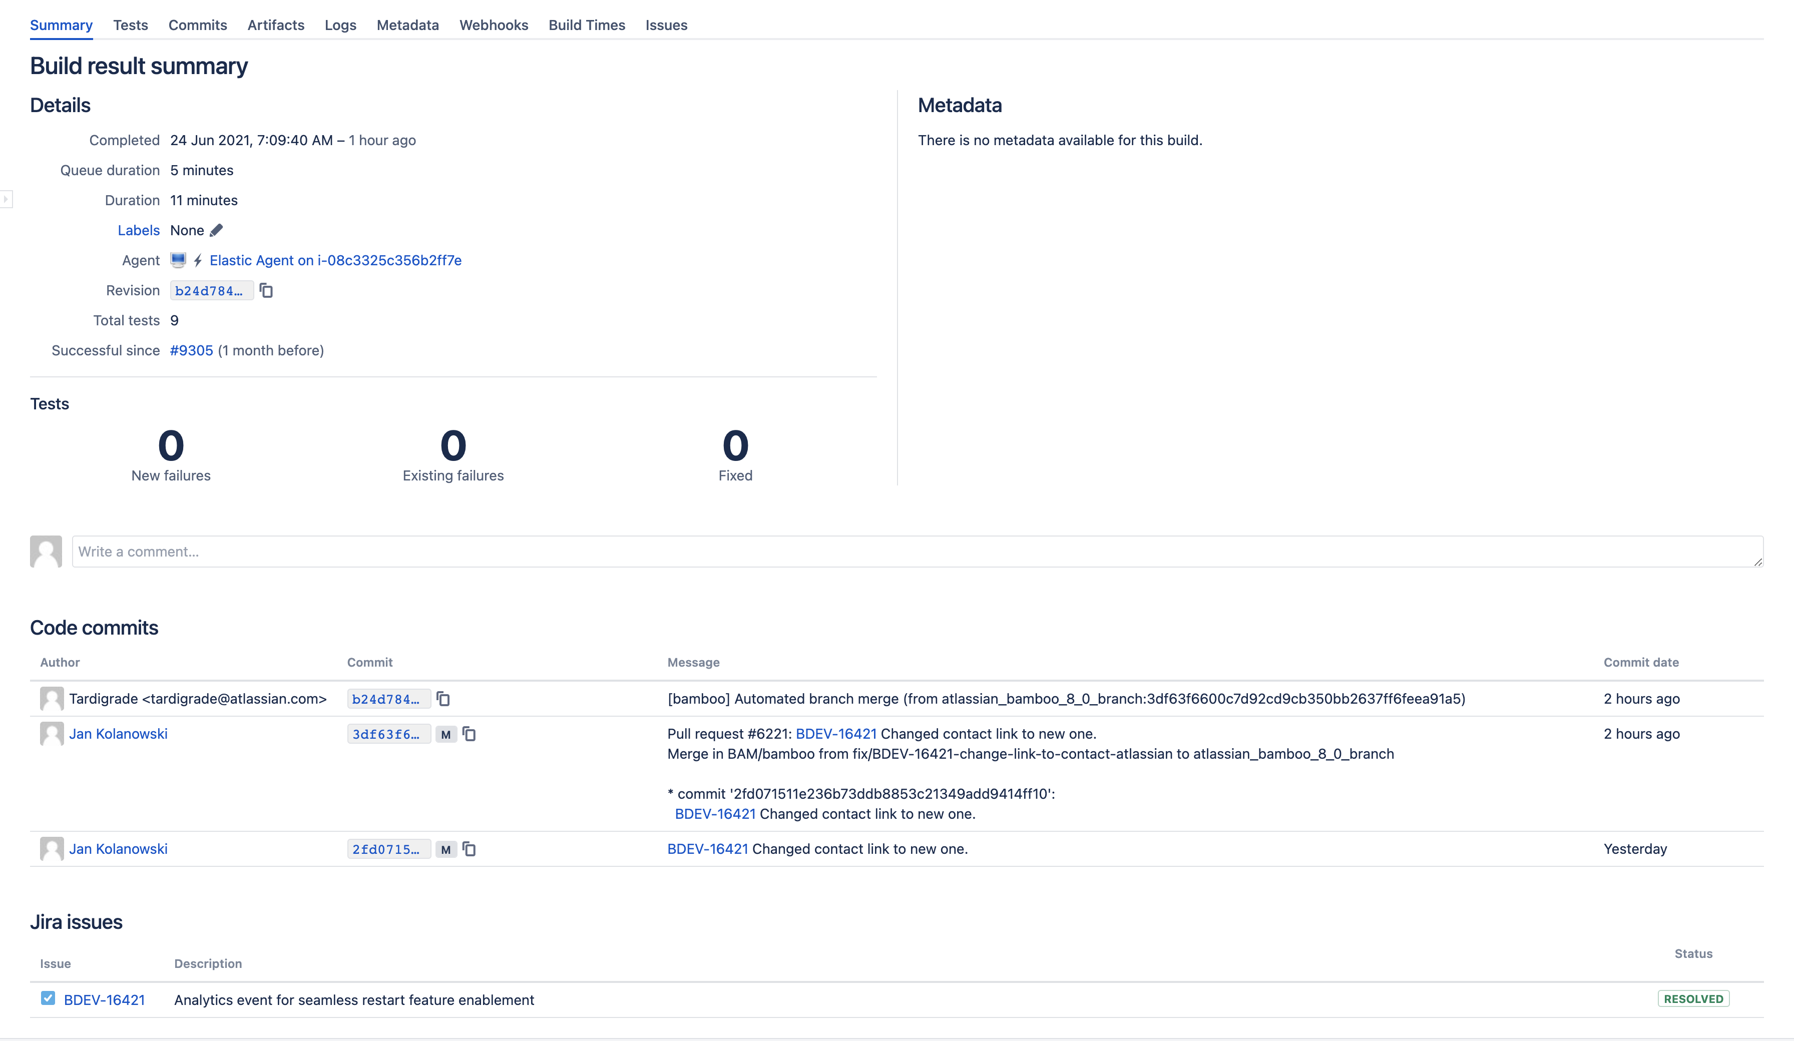This screenshot has width=1794, height=1041.
Task: Click the Fixed tests count
Action: point(735,445)
